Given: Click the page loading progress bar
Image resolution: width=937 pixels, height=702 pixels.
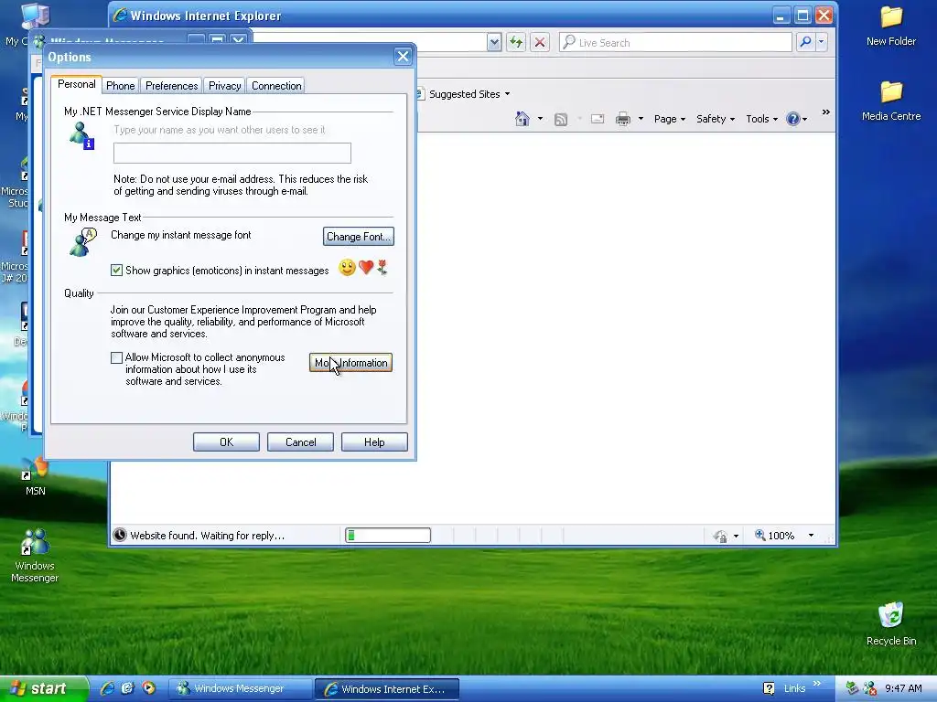Looking at the screenshot, I should [388, 536].
